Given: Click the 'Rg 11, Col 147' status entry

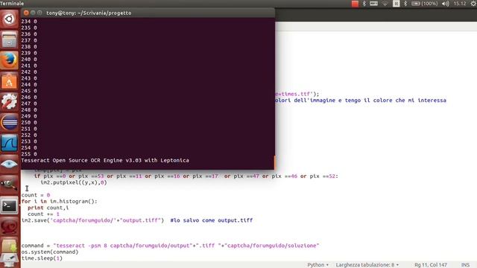Looking at the screenshot, I should click(431, 265).
